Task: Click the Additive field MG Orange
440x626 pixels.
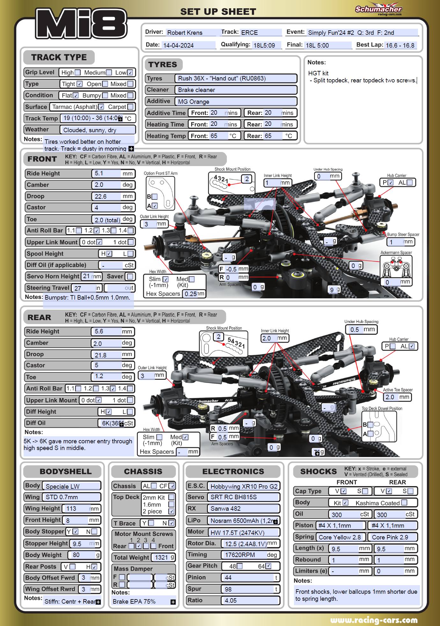Action: coord(236,102)
